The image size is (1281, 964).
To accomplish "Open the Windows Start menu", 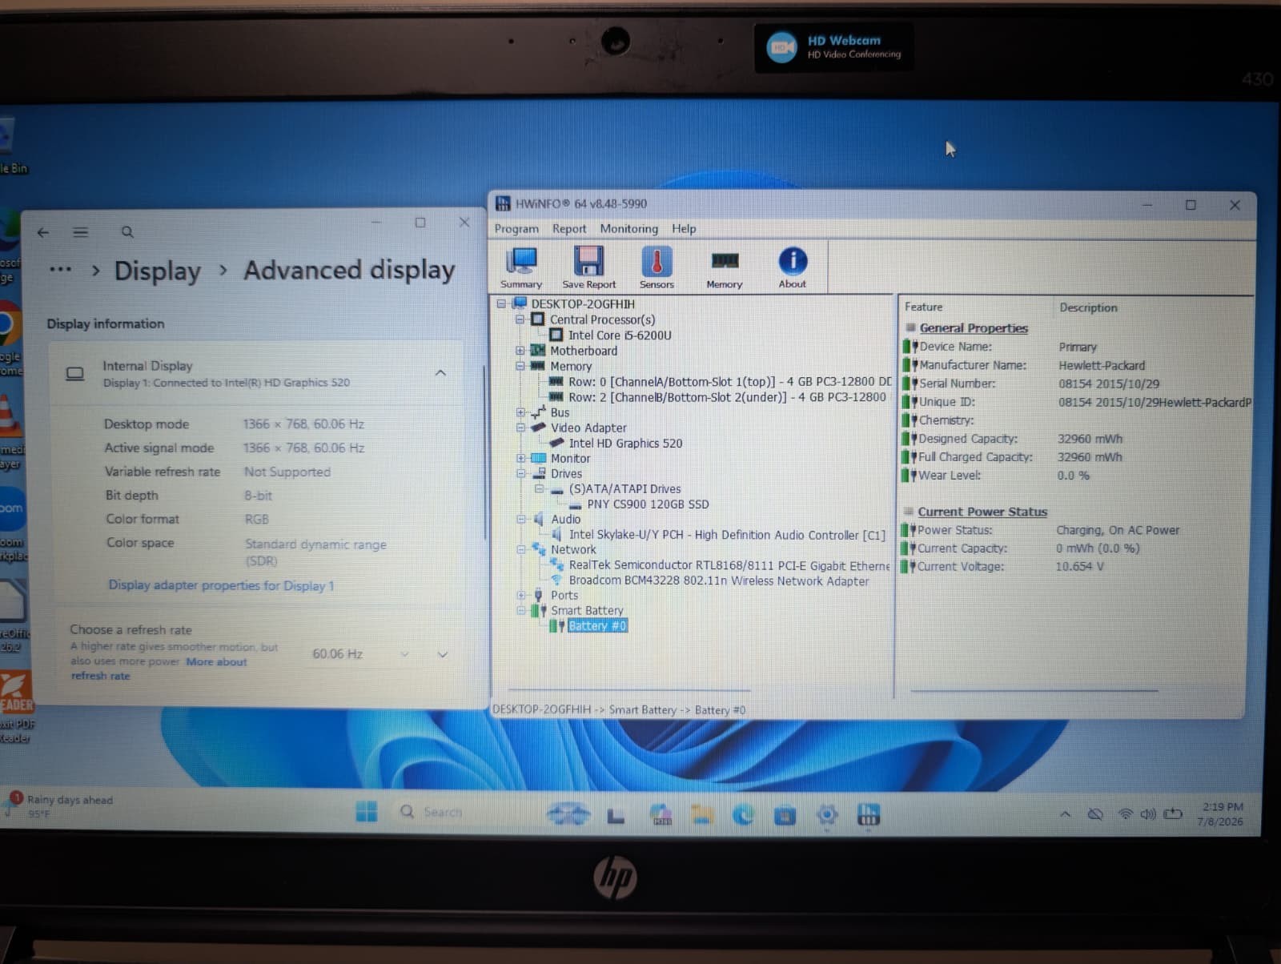I will pyautogui.click(x=366, y=811).
